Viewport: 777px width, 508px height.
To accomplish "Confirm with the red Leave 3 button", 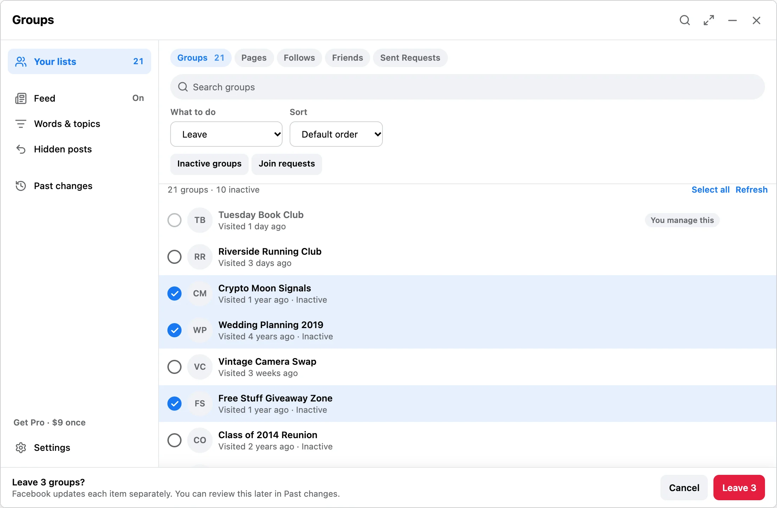I will point(739,488).
